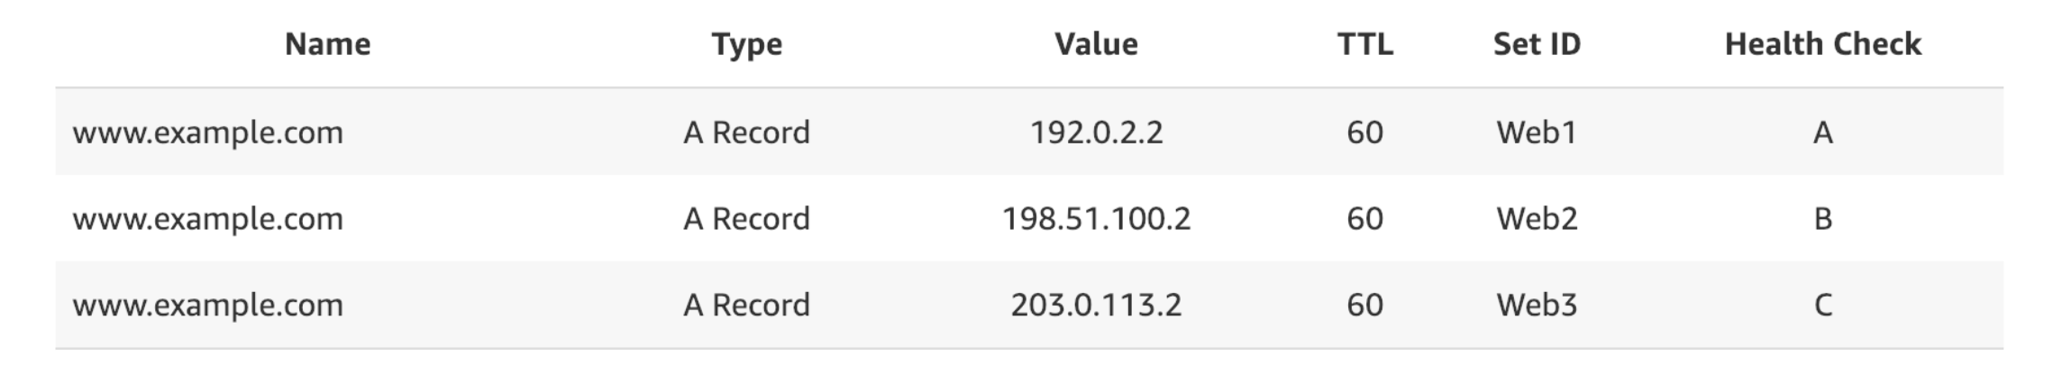Click www.example.com in the Web3 row
This screenshot has height=384, width=2062.
(x=208, y=306)
